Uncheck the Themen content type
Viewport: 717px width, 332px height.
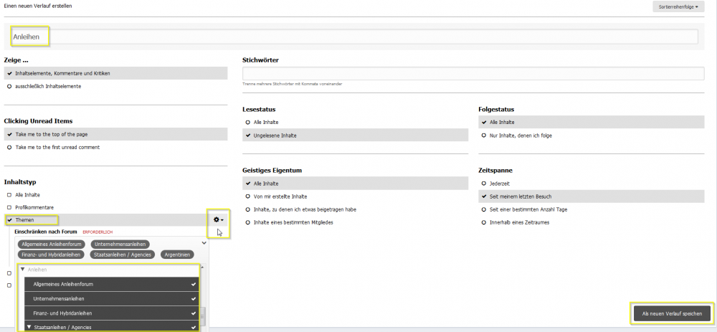click(9, 220)
